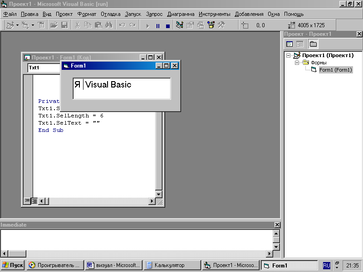363x272 pixels.
Task: Open the Txt1 object combo box in code window
Action: click(44, 68)
